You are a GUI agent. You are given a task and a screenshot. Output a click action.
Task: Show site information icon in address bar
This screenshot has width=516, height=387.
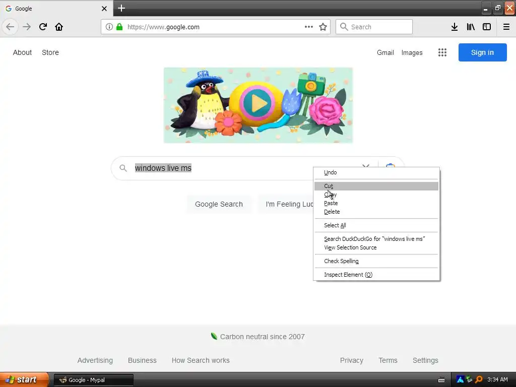point(109,27)
